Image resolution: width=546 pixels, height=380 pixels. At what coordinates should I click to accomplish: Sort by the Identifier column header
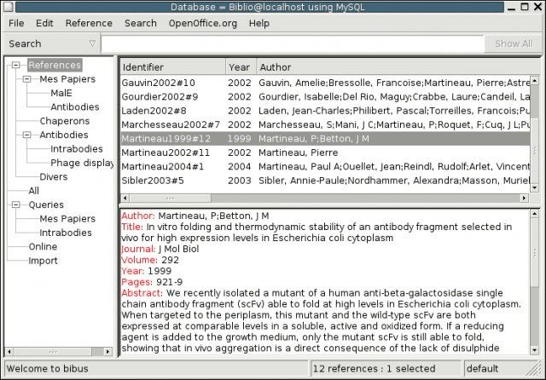[173, 67]
